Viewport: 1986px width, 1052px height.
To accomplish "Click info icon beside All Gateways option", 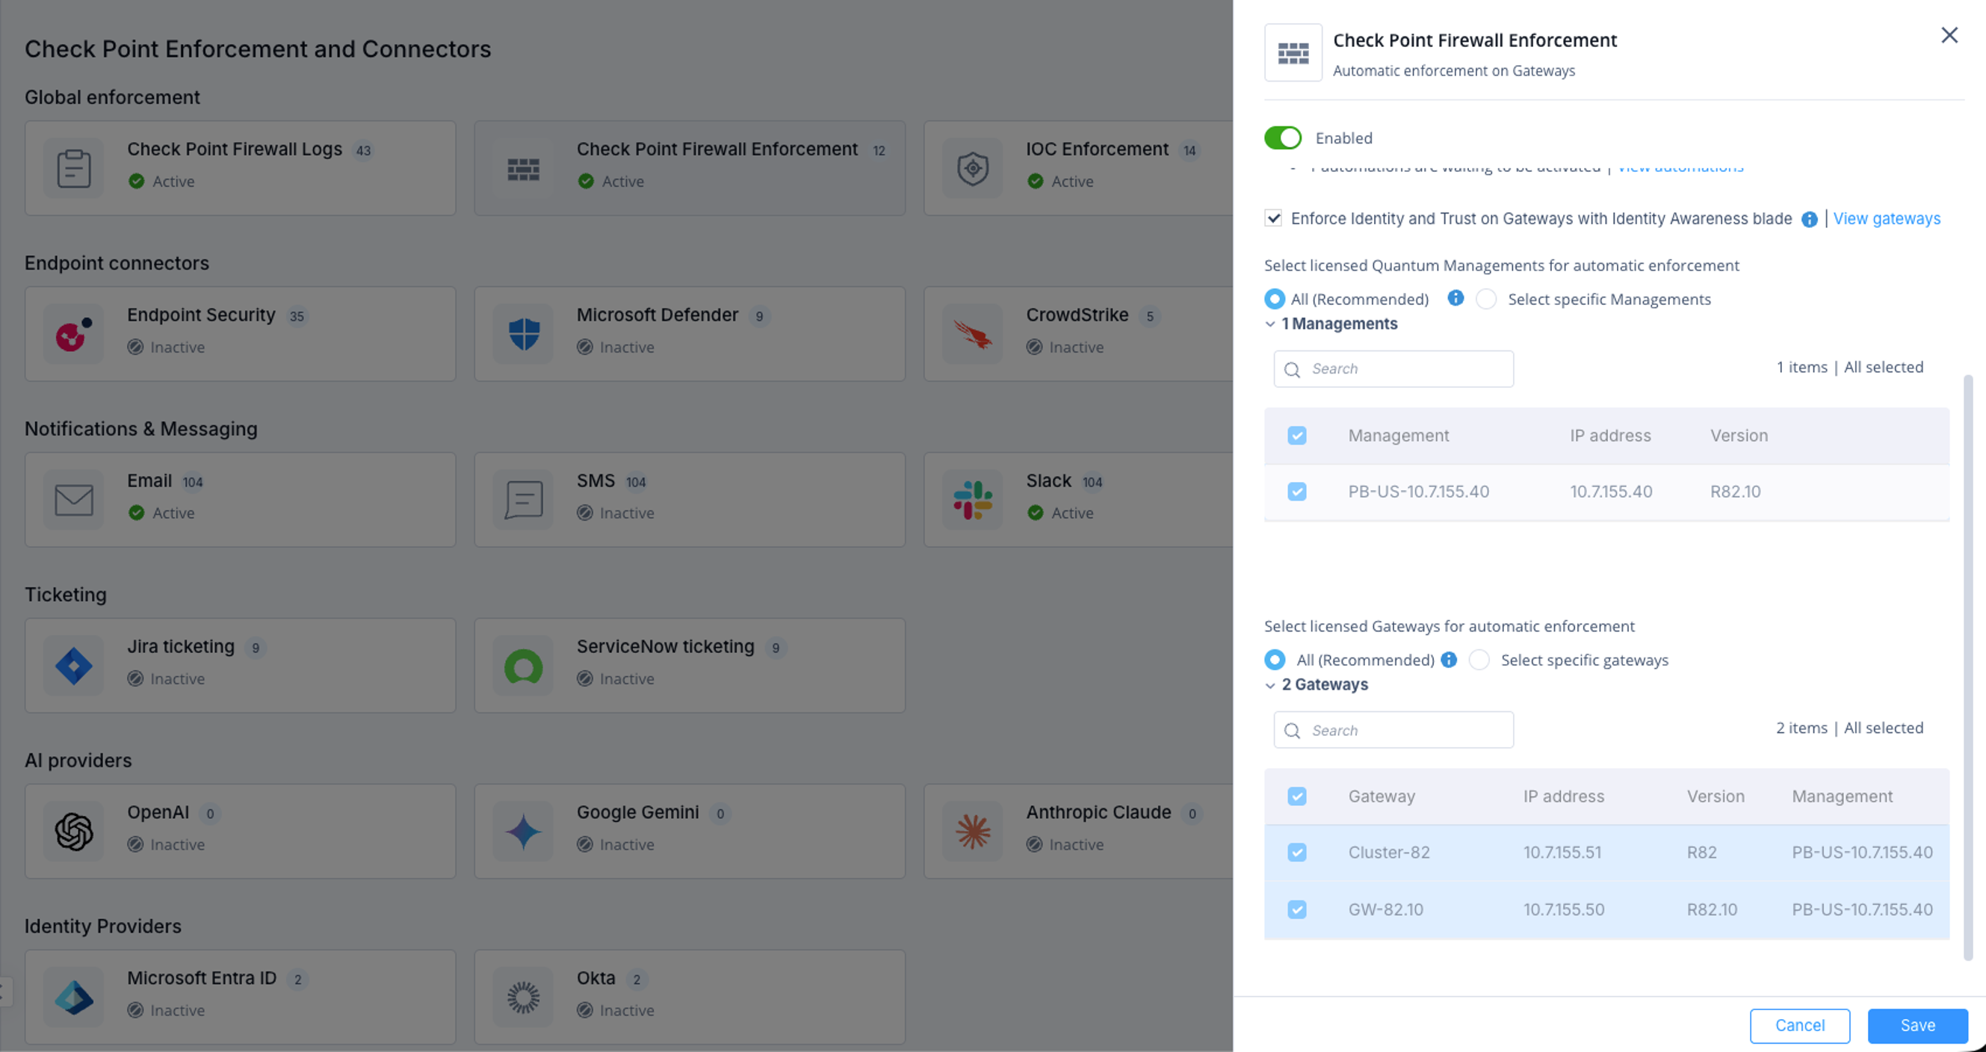I will click(x=1449, y=659).
